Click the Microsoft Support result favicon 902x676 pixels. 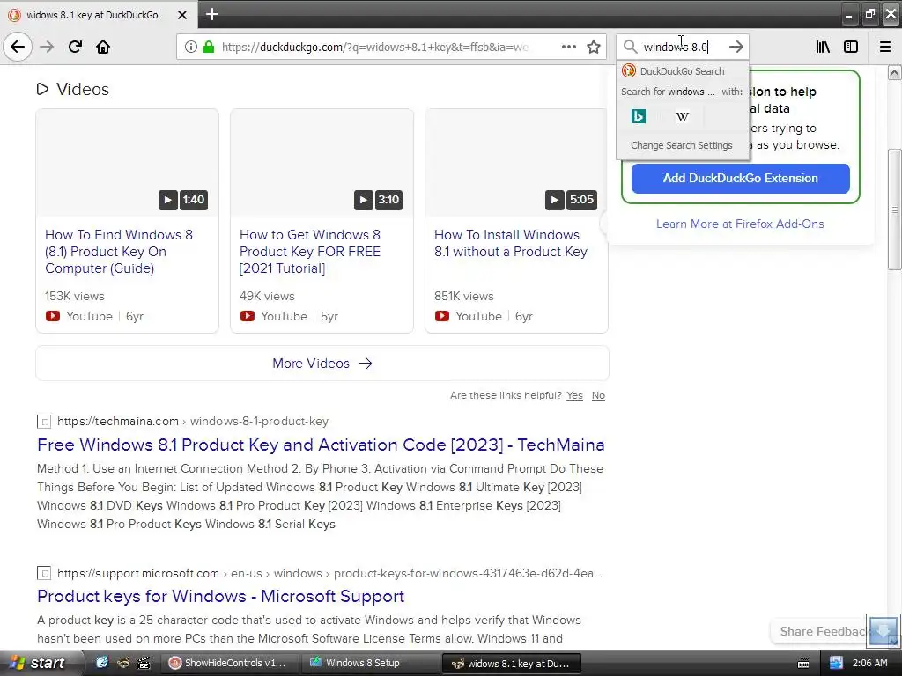44,573
